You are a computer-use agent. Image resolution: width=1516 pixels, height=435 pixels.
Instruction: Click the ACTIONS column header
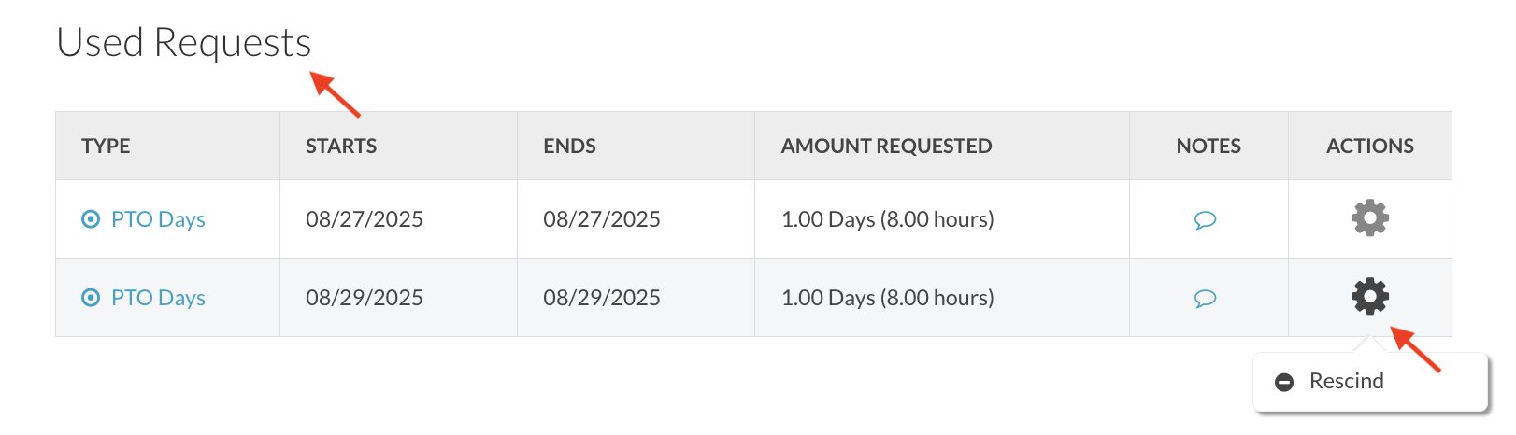pyautogui.click(x=1369, y=146)
